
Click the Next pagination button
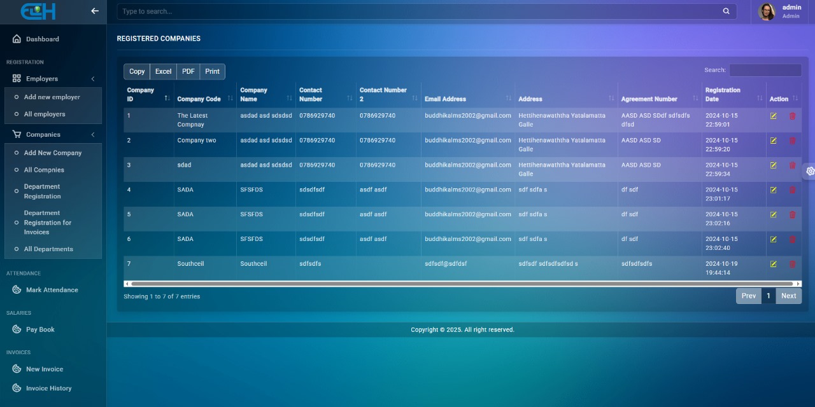(x=788, y=296)
